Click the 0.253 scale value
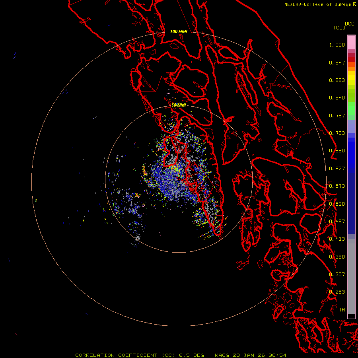This screenshot has height=358, width=358. click(x=337, y=292)
